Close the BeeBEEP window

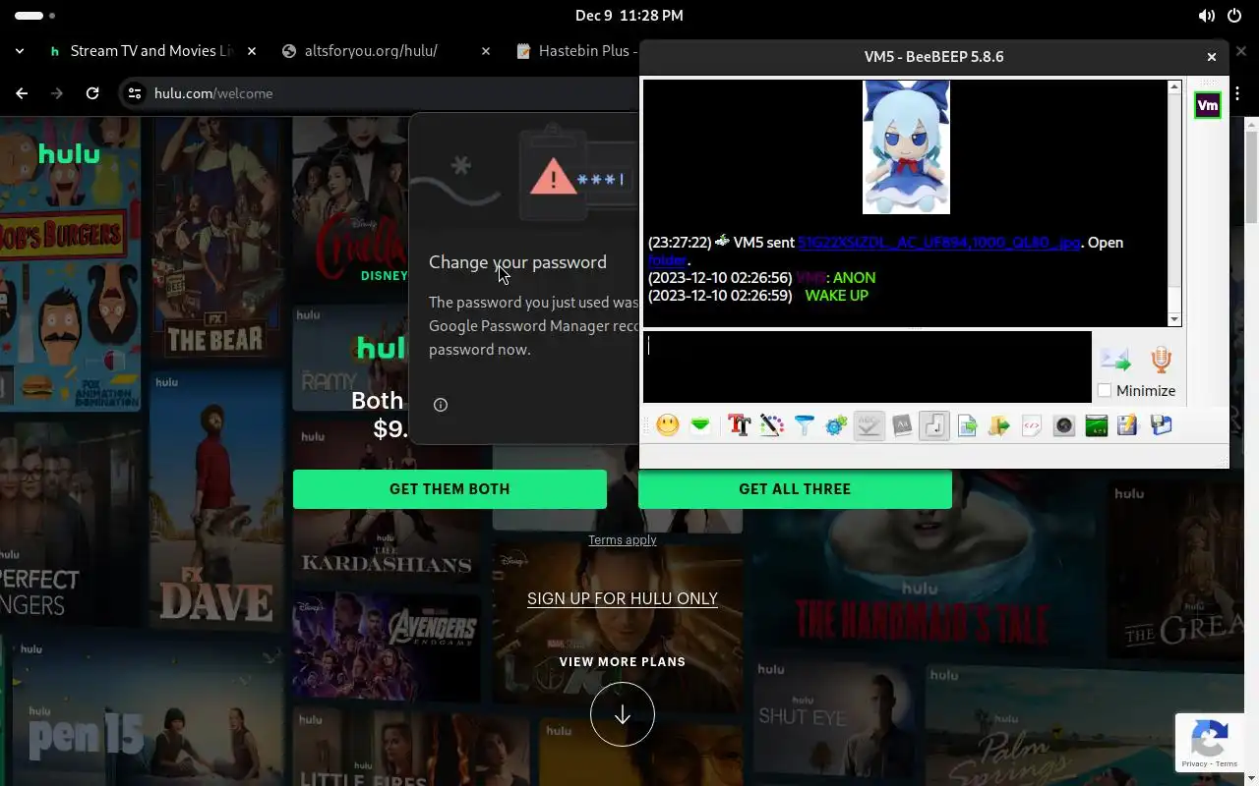click(1212, 57)
